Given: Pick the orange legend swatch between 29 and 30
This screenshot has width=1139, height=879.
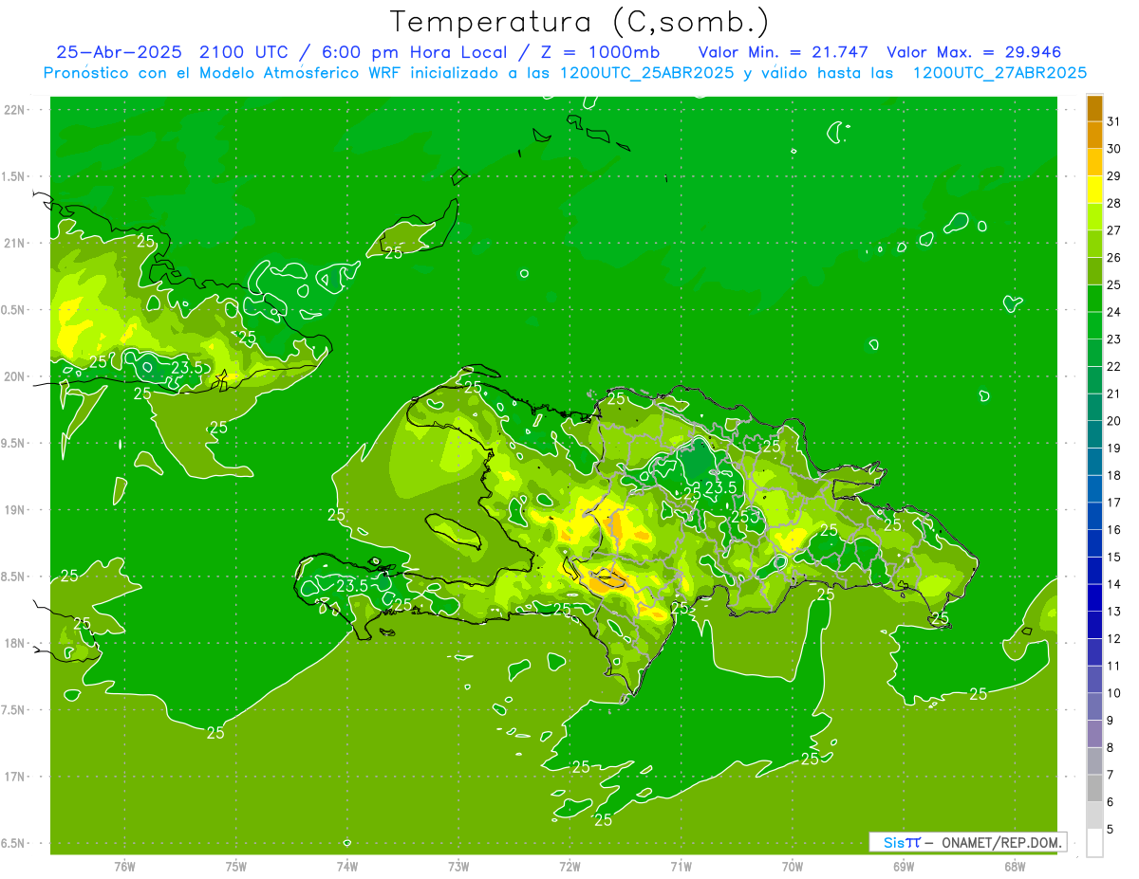Looking at the screenshot, I should (1094, 163).
